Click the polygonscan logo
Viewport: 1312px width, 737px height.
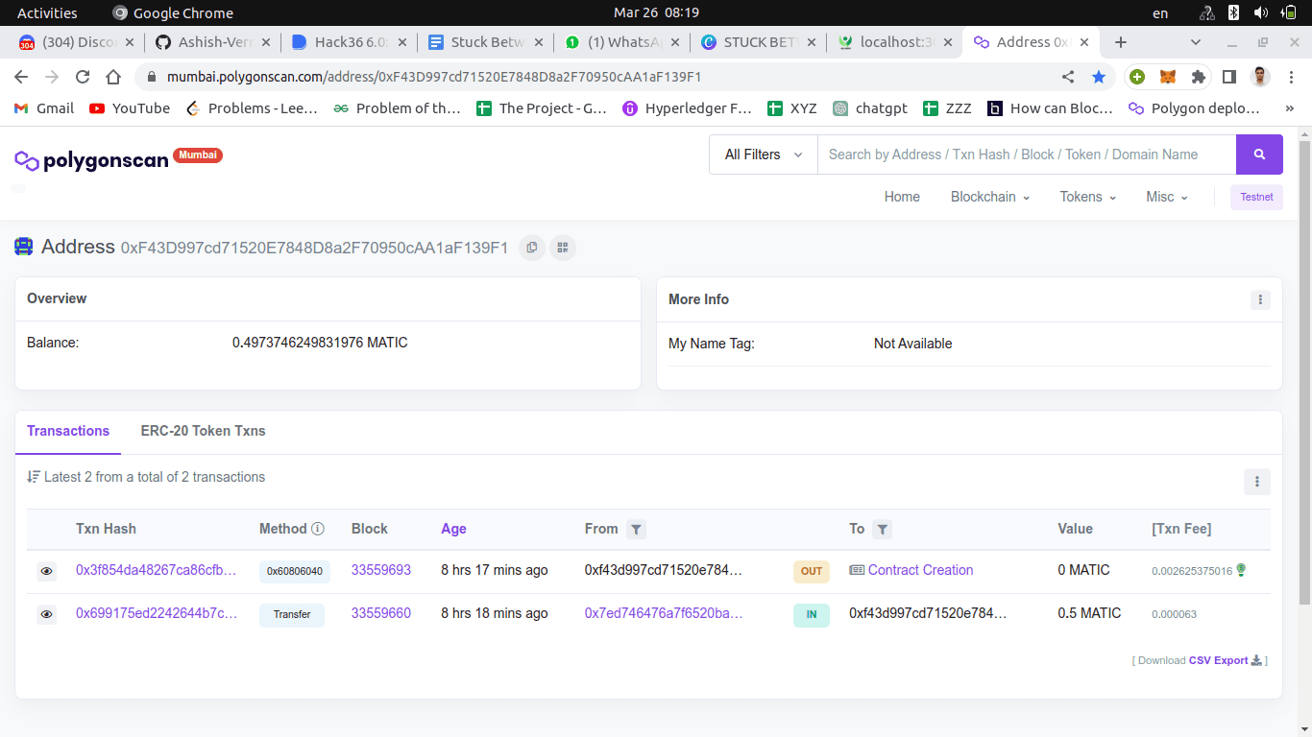92,159
